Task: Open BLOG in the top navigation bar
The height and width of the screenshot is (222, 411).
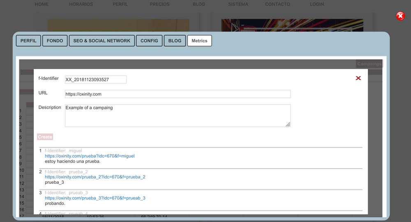Action: coord(199,4)
